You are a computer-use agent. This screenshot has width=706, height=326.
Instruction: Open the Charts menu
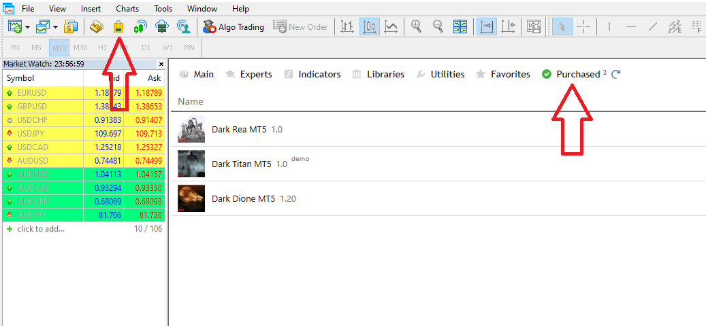pos(127,9)
